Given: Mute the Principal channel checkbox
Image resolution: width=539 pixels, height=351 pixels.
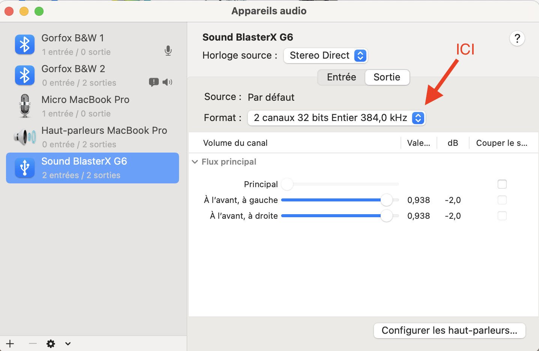Looking at the screenshot, I should [502, 184].
